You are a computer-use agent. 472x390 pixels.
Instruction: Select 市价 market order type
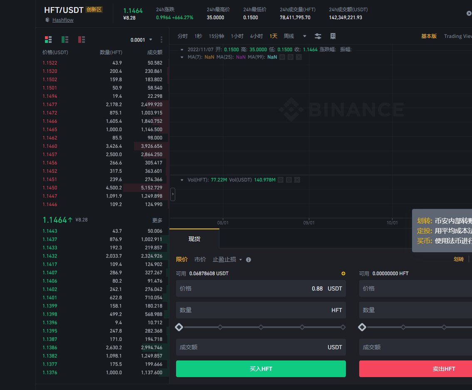[x=200, y=259]
